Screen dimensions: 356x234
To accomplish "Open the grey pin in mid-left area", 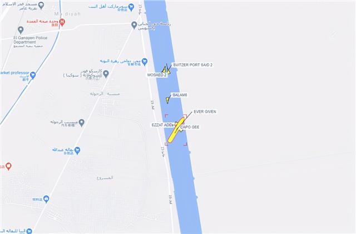I will point(82,123).
